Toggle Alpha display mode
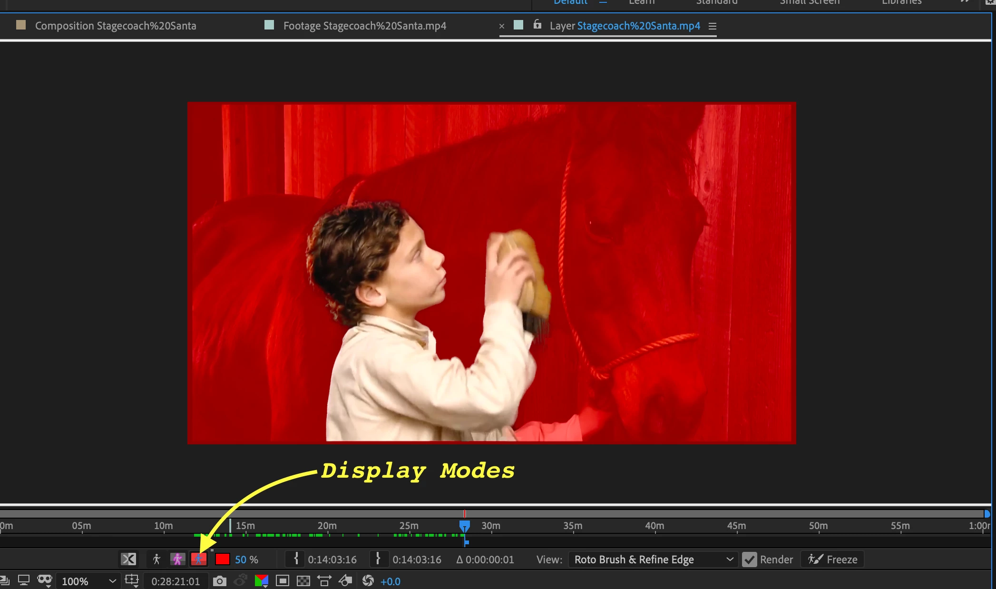Screen dimensions: 996x589 [x=156, y=559]
